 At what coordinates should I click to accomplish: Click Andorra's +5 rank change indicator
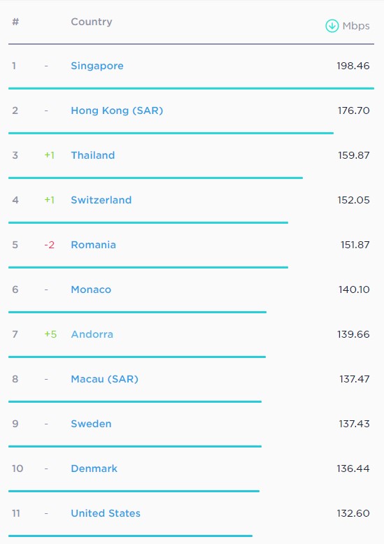tap(50, 334)
